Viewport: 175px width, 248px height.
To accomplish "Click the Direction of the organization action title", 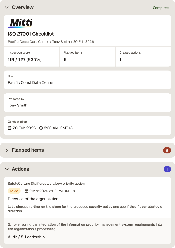I will [33, 199].
